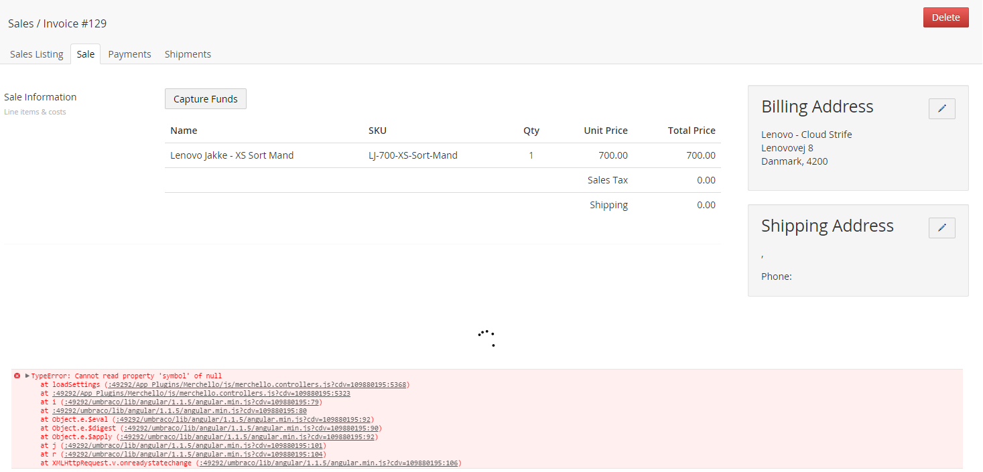Click 'Lenovo - Cloud Strife' billing name

[x=807, y=135]
